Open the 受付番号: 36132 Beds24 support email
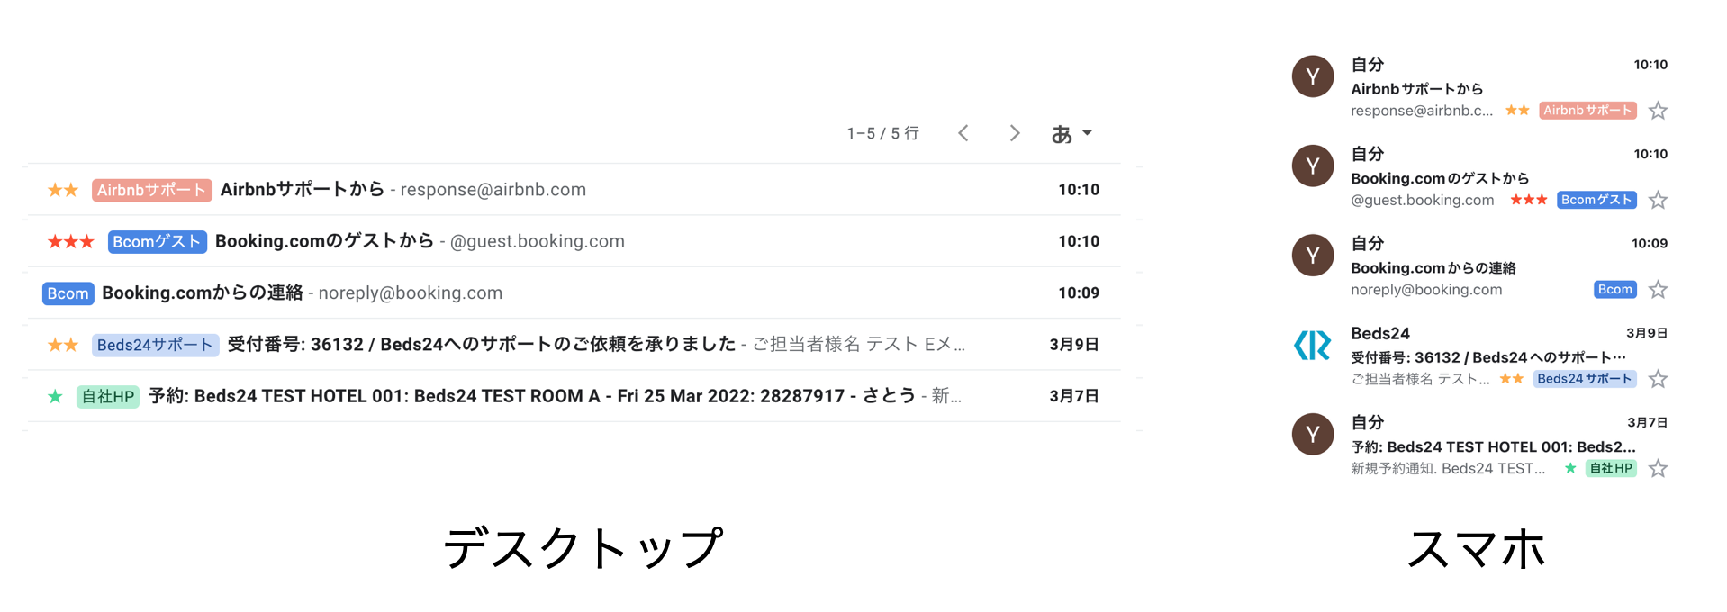The image size is (1727, 612). tap(481, 344)
